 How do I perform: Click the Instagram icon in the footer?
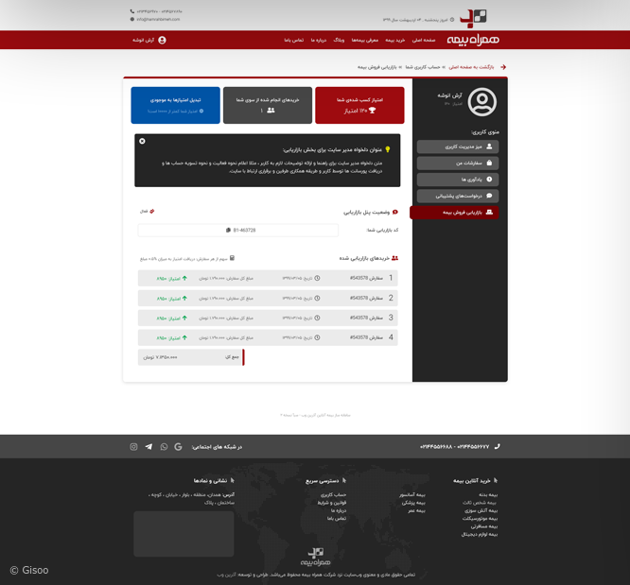click(133, 447)
